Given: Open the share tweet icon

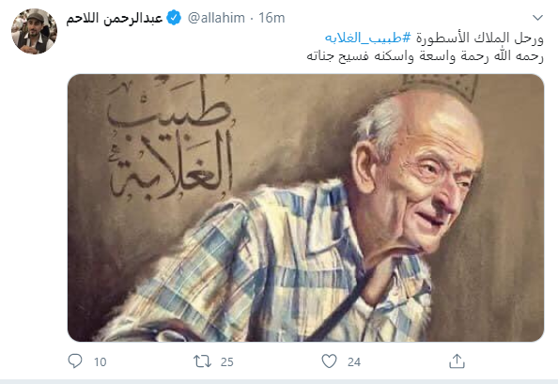Looking at the screenshot, I should tap(457, 361).
